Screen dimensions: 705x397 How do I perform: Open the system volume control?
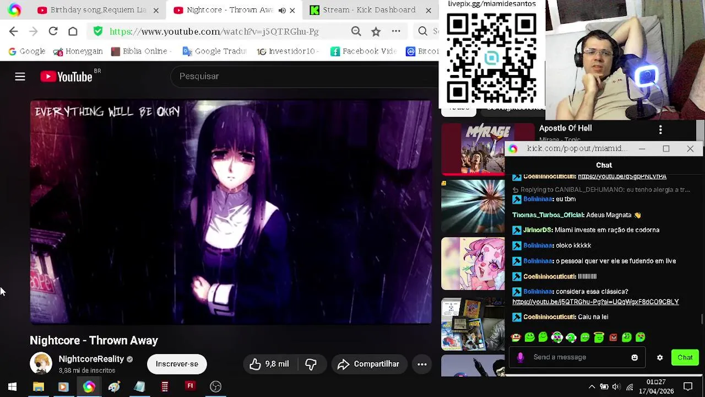click(x=616, y=387)
